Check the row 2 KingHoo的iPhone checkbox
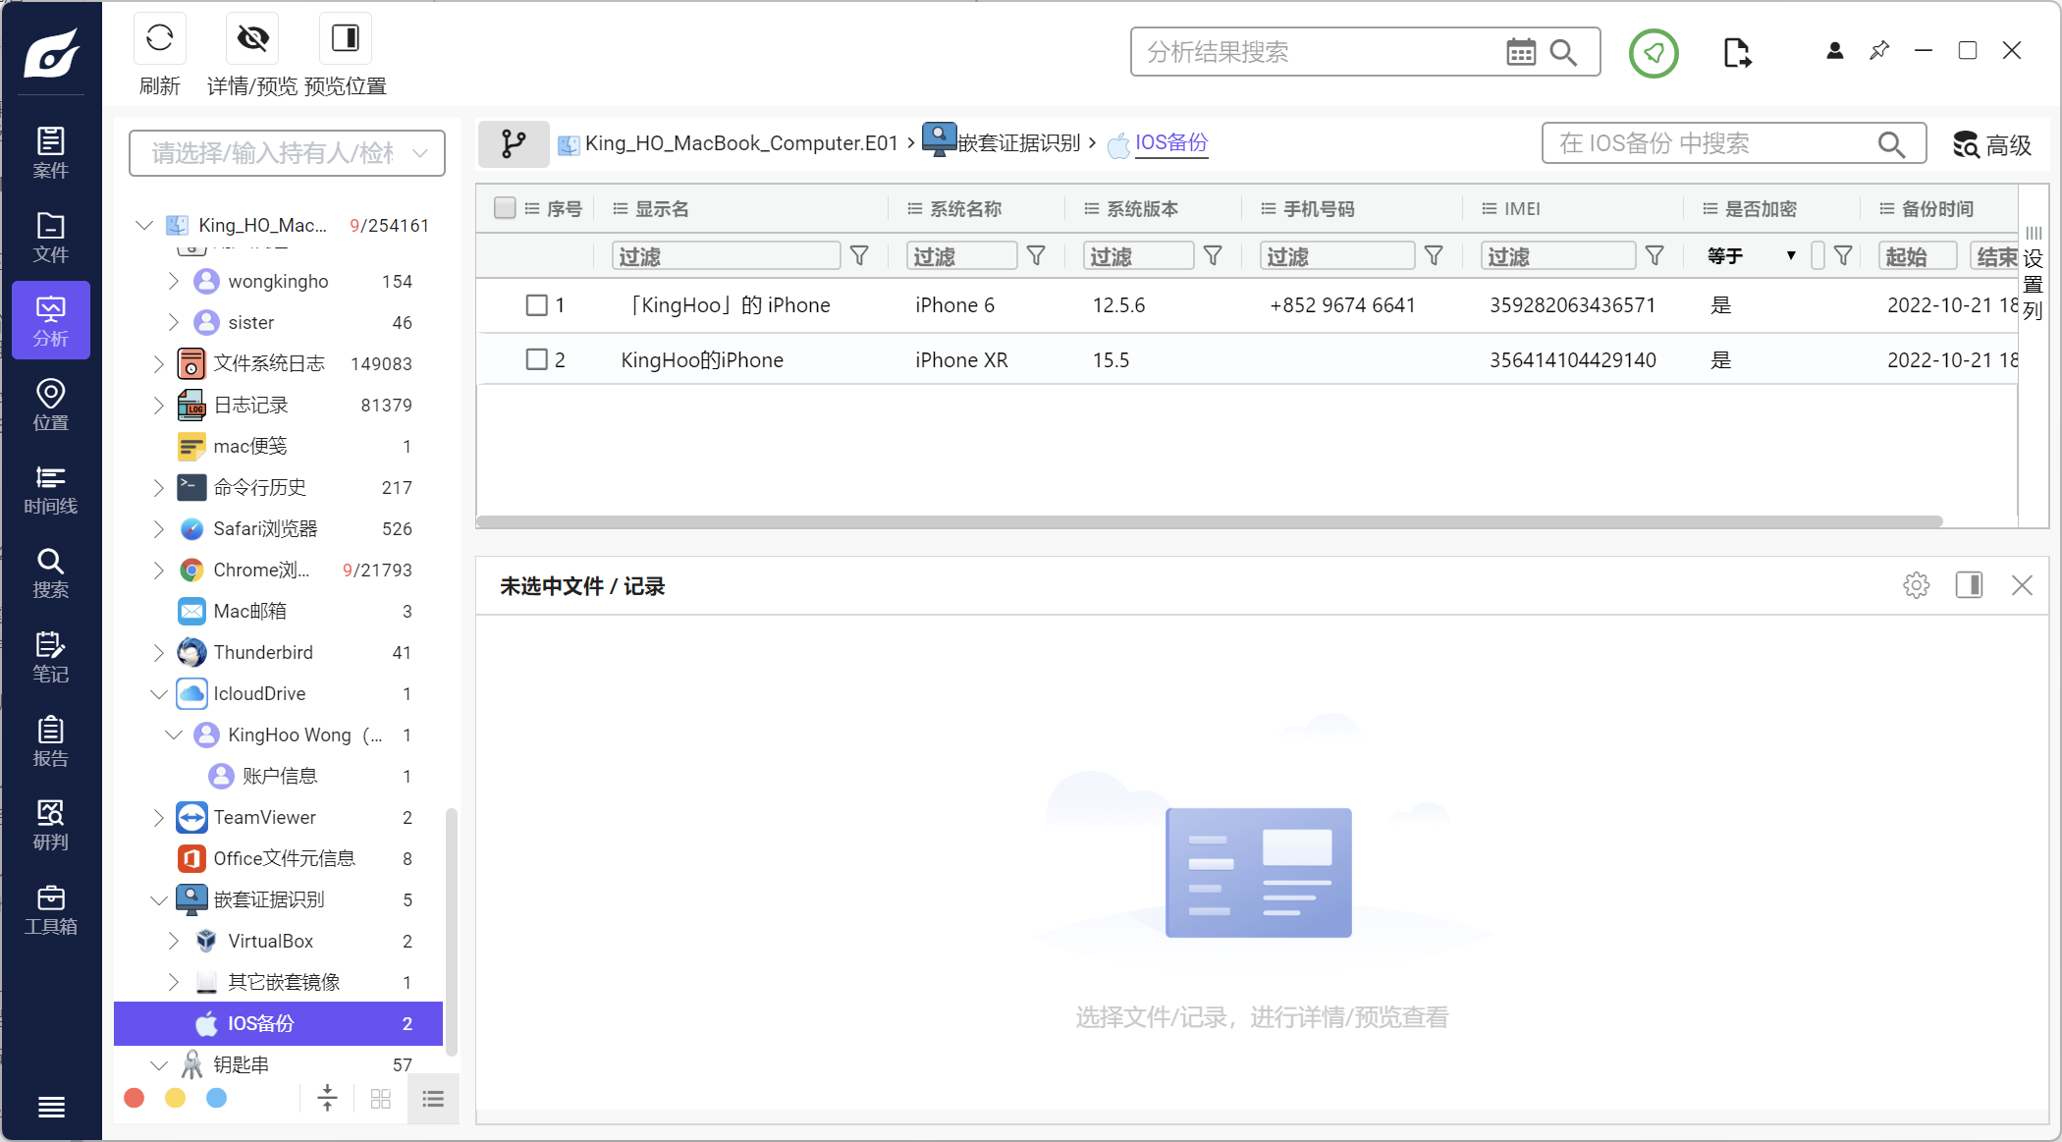The width and height of the screenshot is (2062, 1142). (x=536, y=360)
